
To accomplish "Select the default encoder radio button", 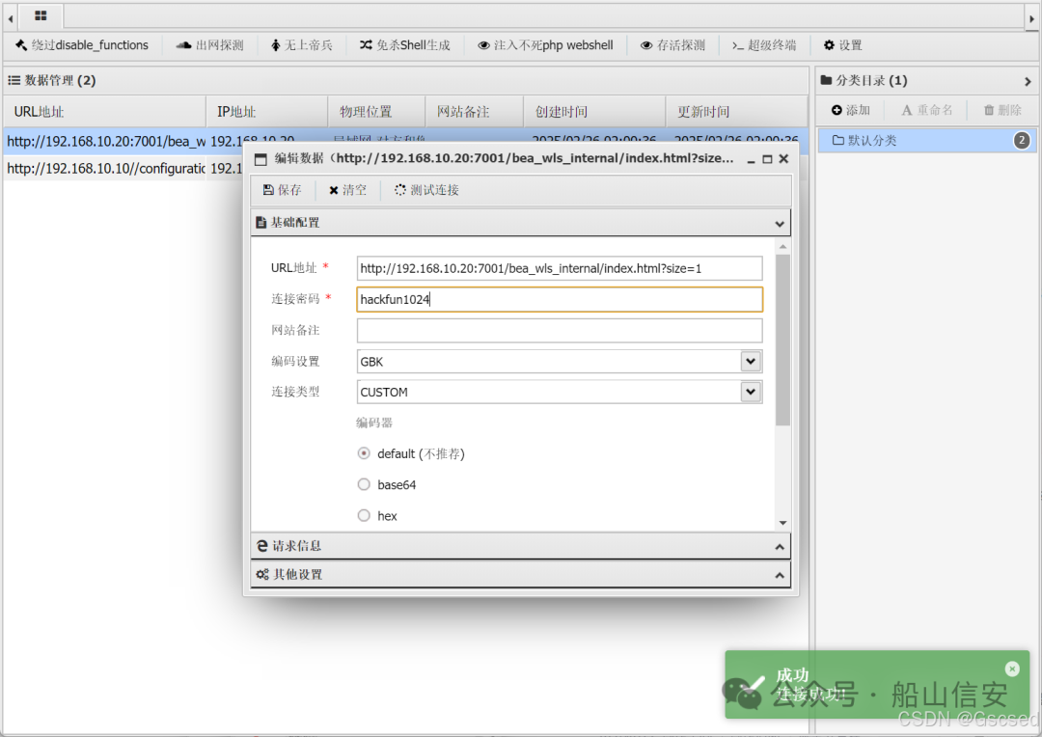I will click(x=364, y=453).
